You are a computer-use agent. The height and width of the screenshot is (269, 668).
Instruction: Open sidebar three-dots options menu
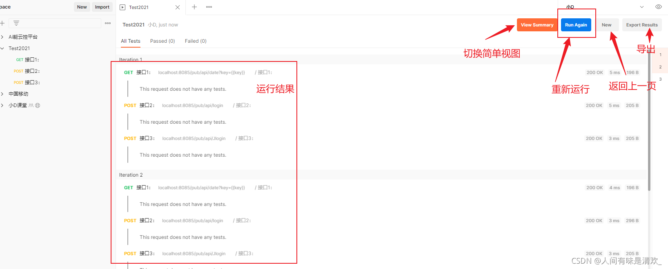coord(108,23)
